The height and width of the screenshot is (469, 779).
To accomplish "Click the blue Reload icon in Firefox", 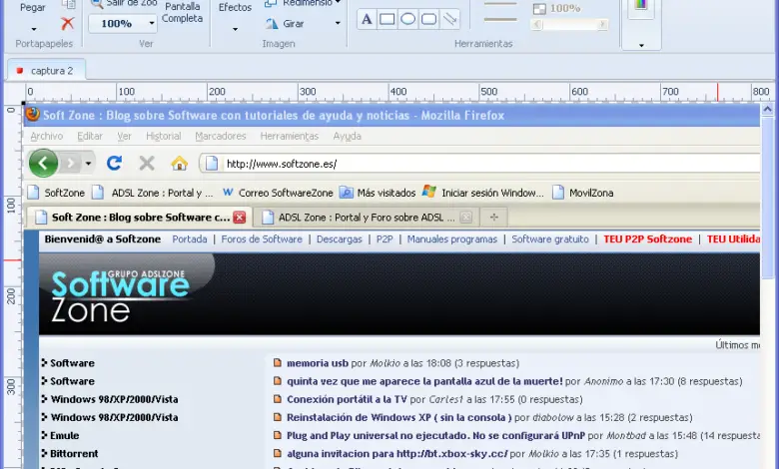I will click(114, 163).
